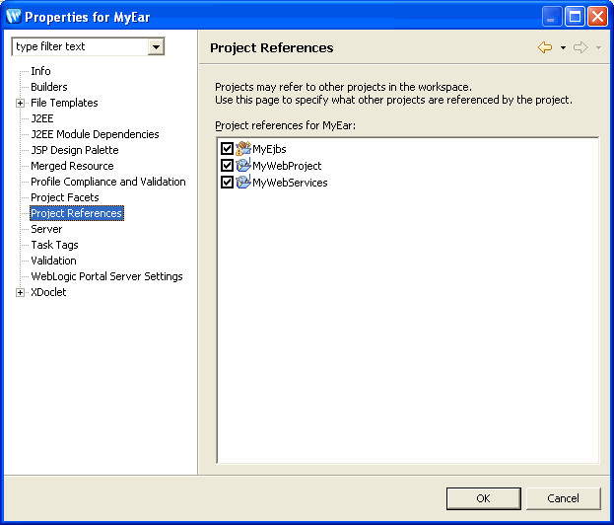This screenshot has height=525, width=614.
Task: Maximize the Properties window
Action: click(575, 17)
